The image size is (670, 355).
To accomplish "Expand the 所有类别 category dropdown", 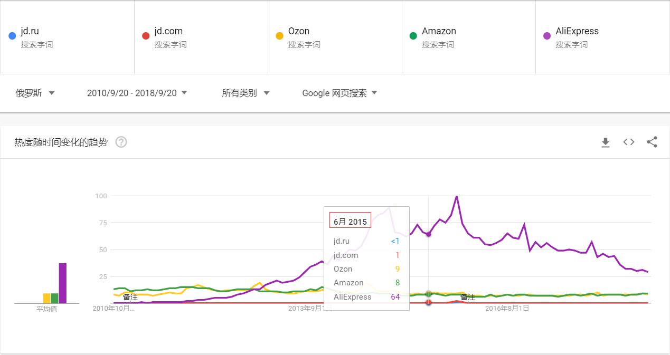I will pos(246,93).
